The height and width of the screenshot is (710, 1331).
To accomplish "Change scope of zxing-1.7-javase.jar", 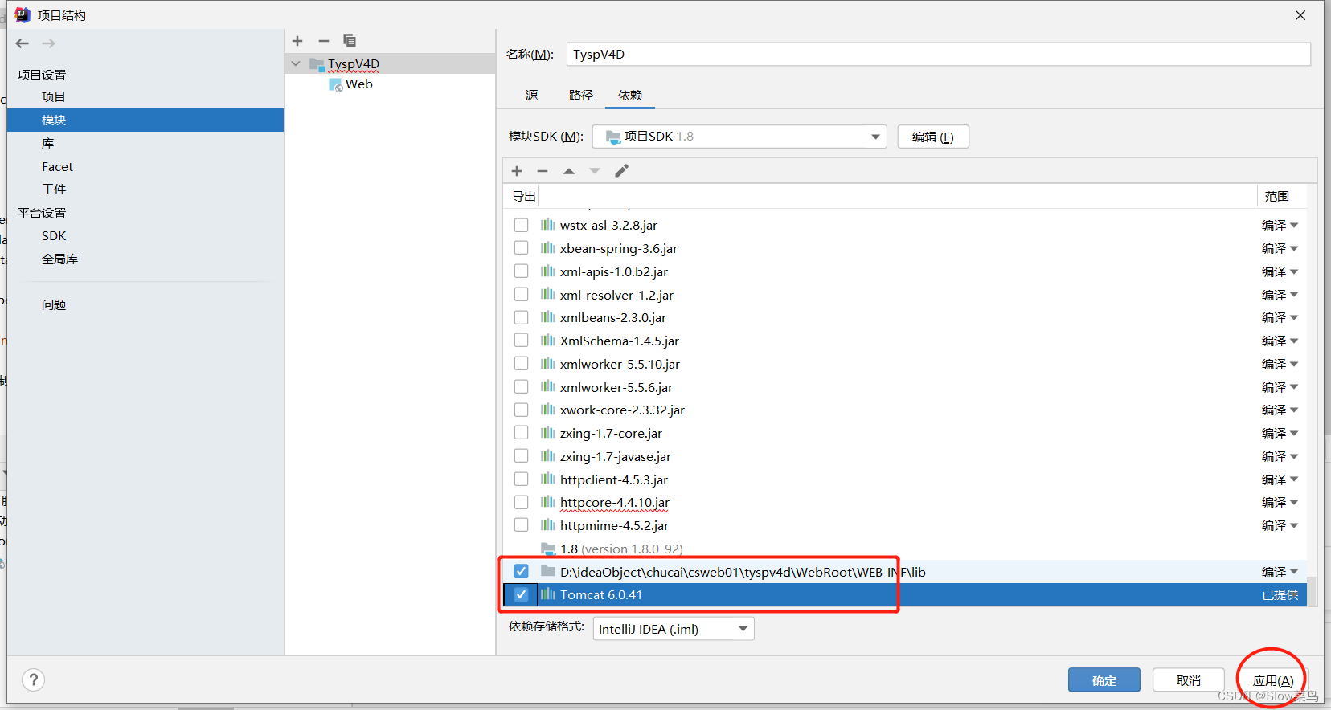I will point(1280,456).
